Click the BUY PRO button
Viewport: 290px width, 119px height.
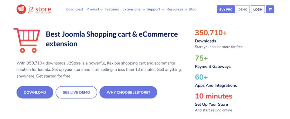pyautogui.click(x=226, y=9)
